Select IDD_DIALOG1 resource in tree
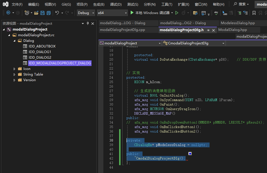This screenshot has height=173, width=267. coord(40,52)
